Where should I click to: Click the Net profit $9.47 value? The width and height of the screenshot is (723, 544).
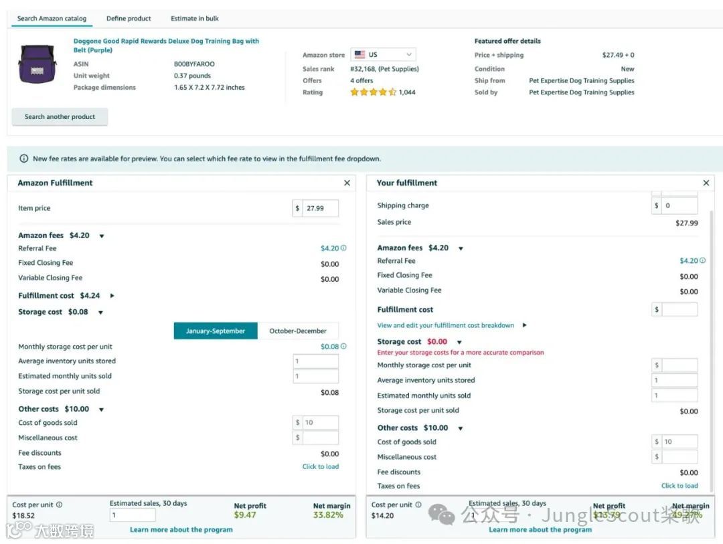point(245,515)
